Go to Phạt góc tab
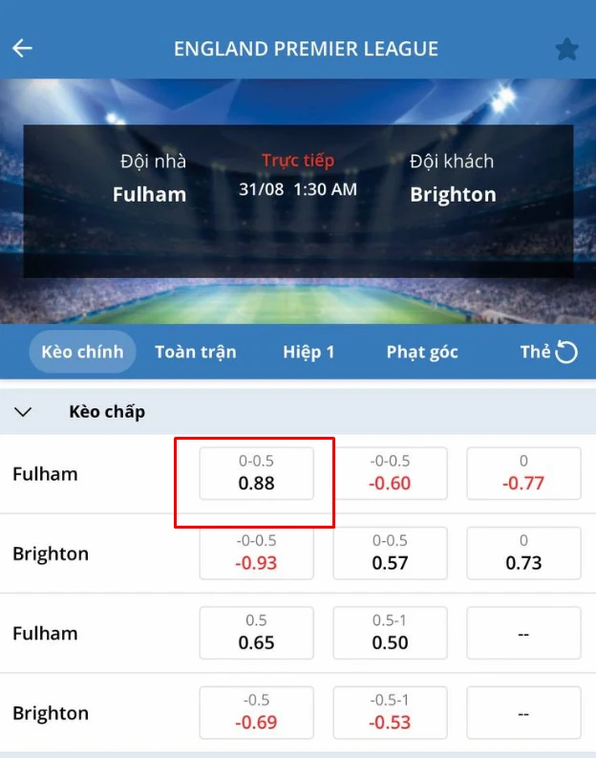Screen dimensions: 596x758 coord(422,352)
